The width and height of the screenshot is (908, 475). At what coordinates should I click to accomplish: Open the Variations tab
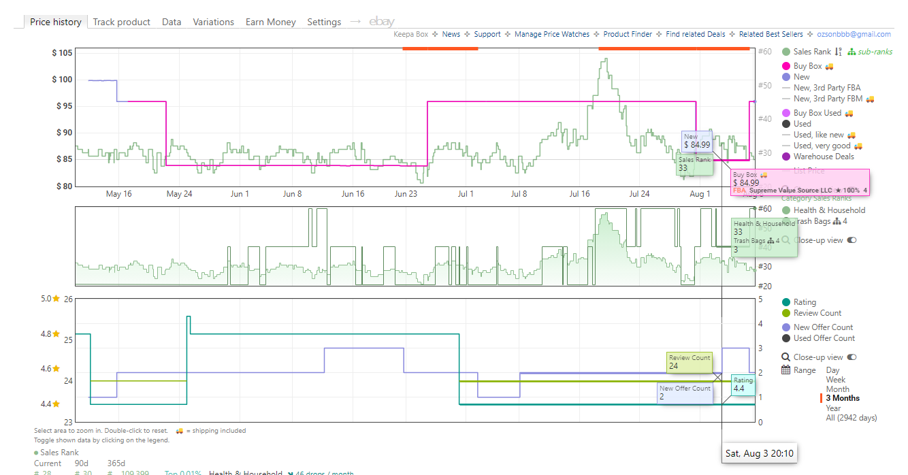(x=214, y=22)
